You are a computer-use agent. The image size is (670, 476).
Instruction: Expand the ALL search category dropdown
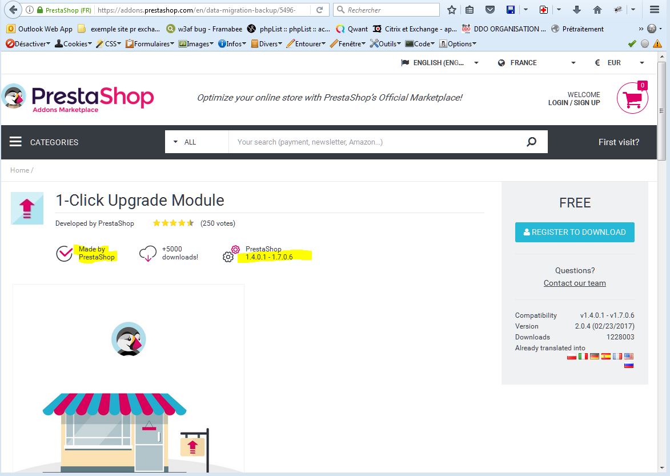pos(196,142)
